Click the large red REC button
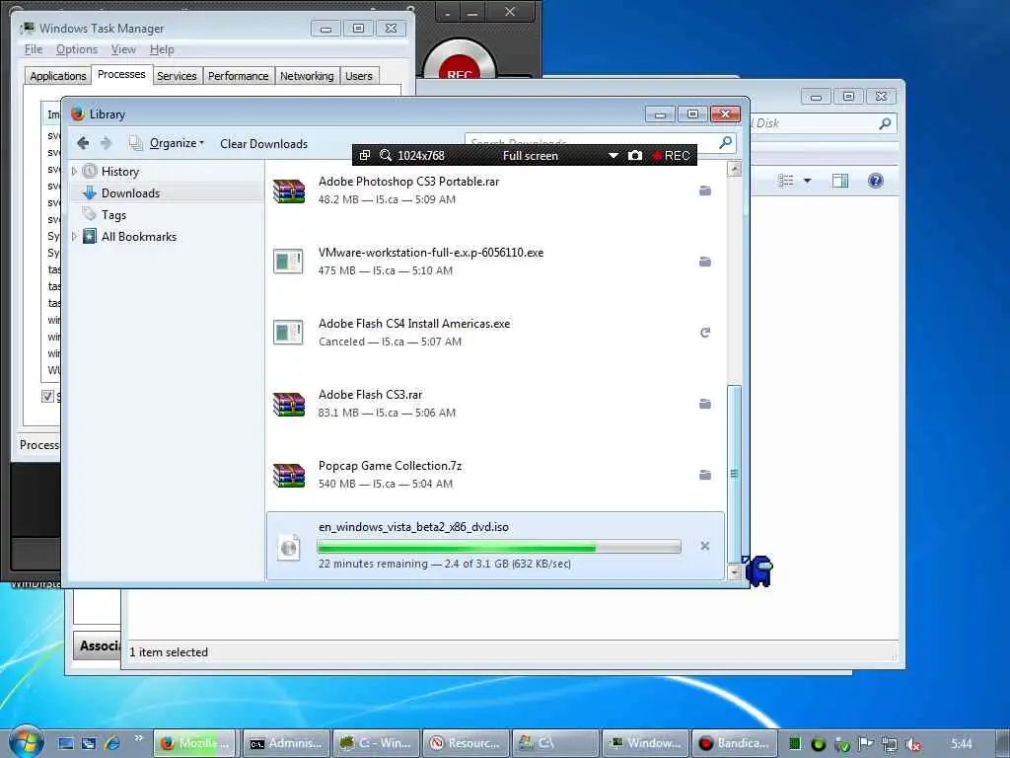 pos(459,61)
